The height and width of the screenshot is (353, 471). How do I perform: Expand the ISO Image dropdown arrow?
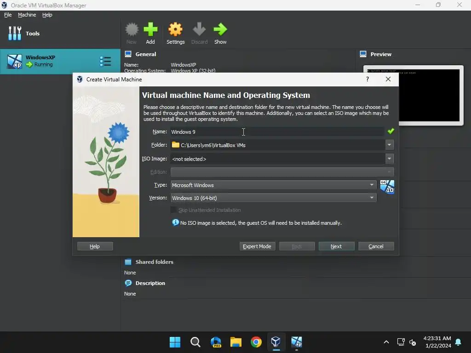pyautogui.click(x=389, y=159)
